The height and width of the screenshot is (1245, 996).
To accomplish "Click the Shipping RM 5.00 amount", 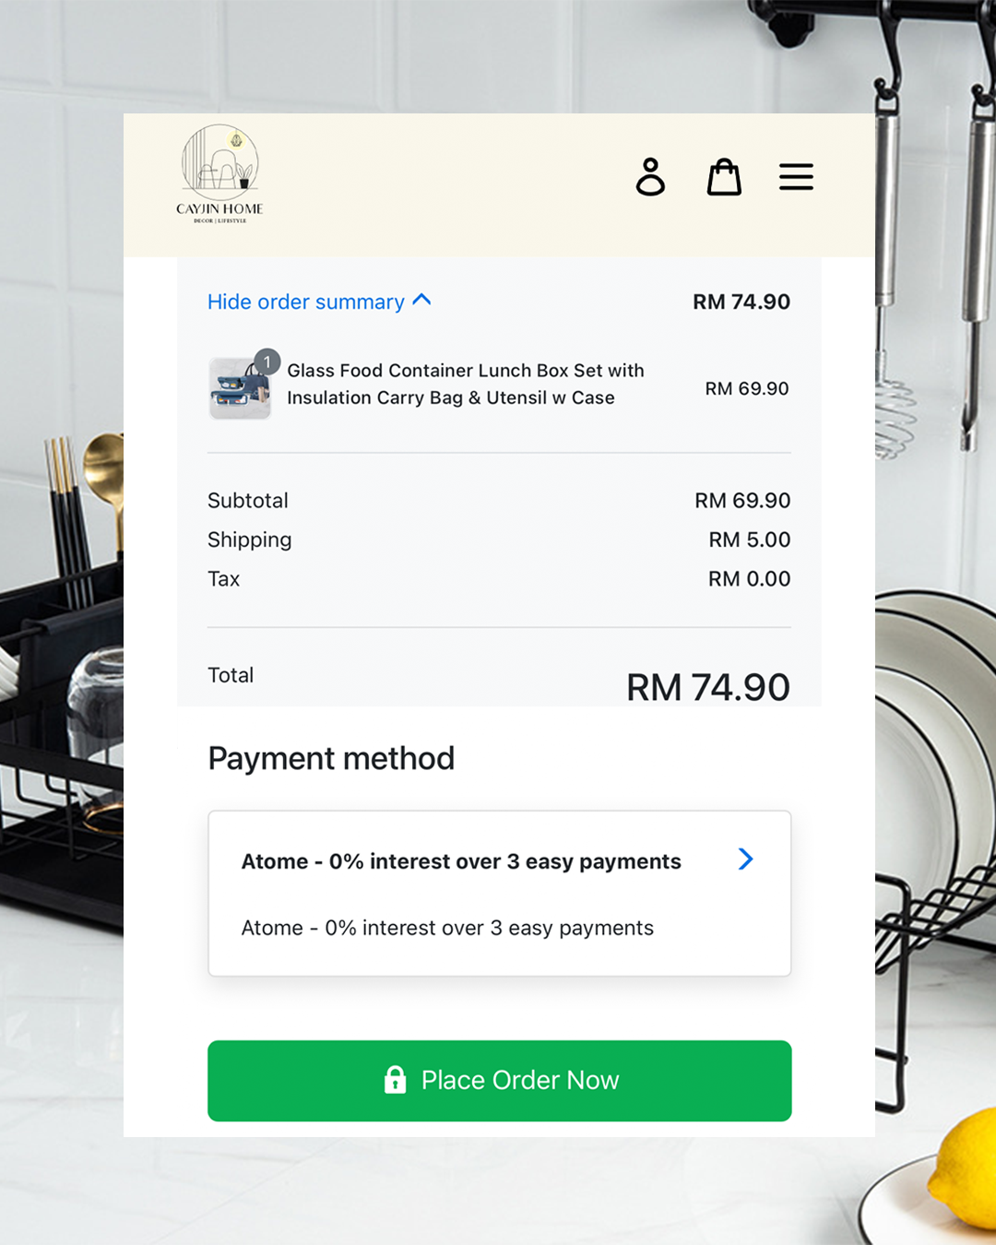I will coord(749,539).
